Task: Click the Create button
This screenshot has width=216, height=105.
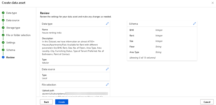Action: 61,102
